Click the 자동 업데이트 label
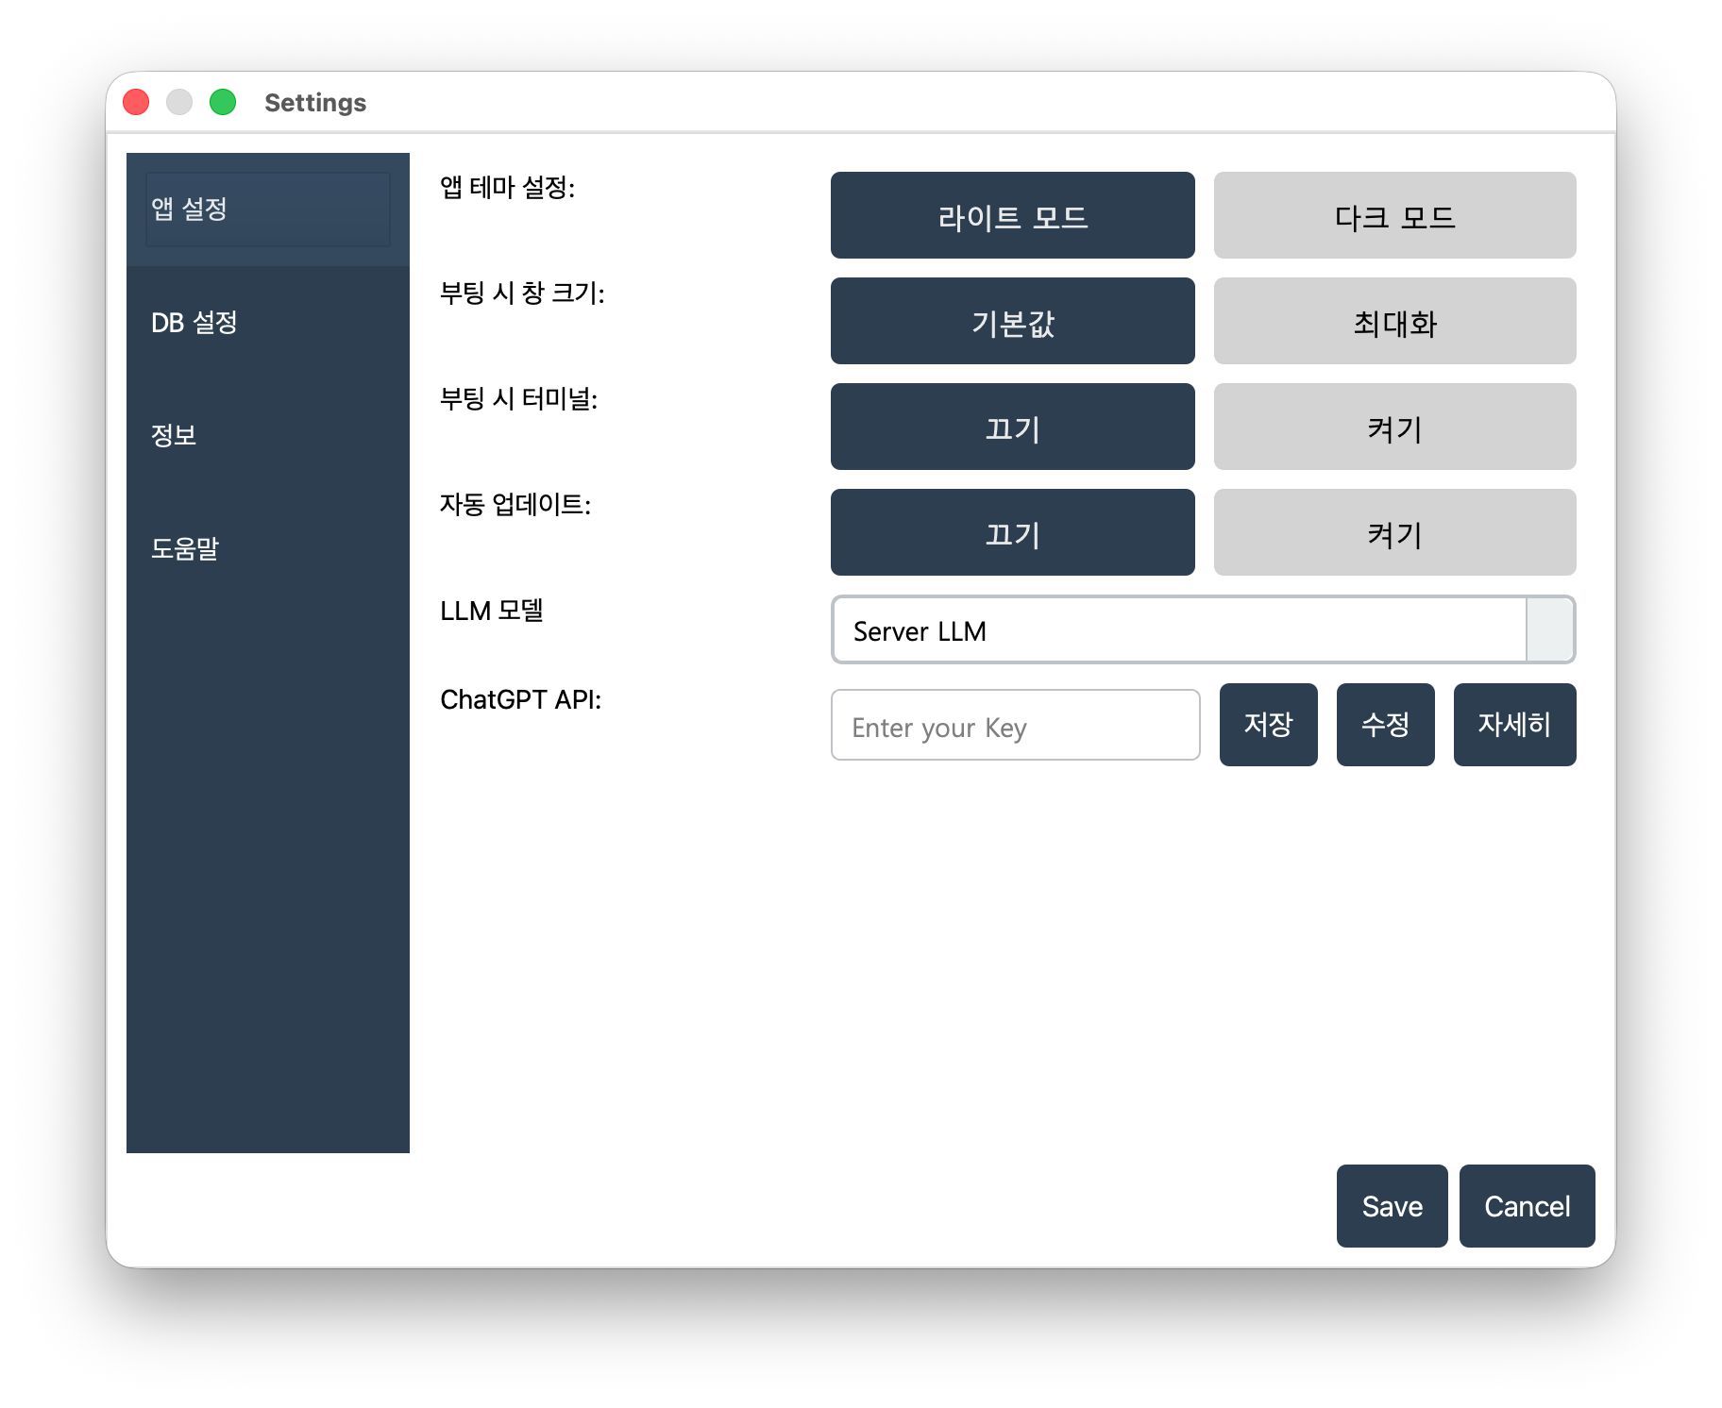The width and height of the screenshot is (1722, 1408). click(515, 504)
